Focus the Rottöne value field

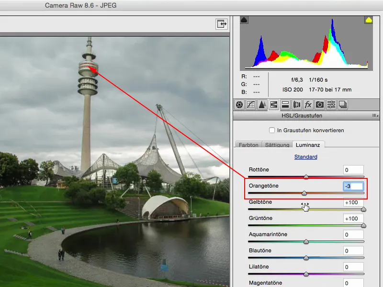click(353, 170)
